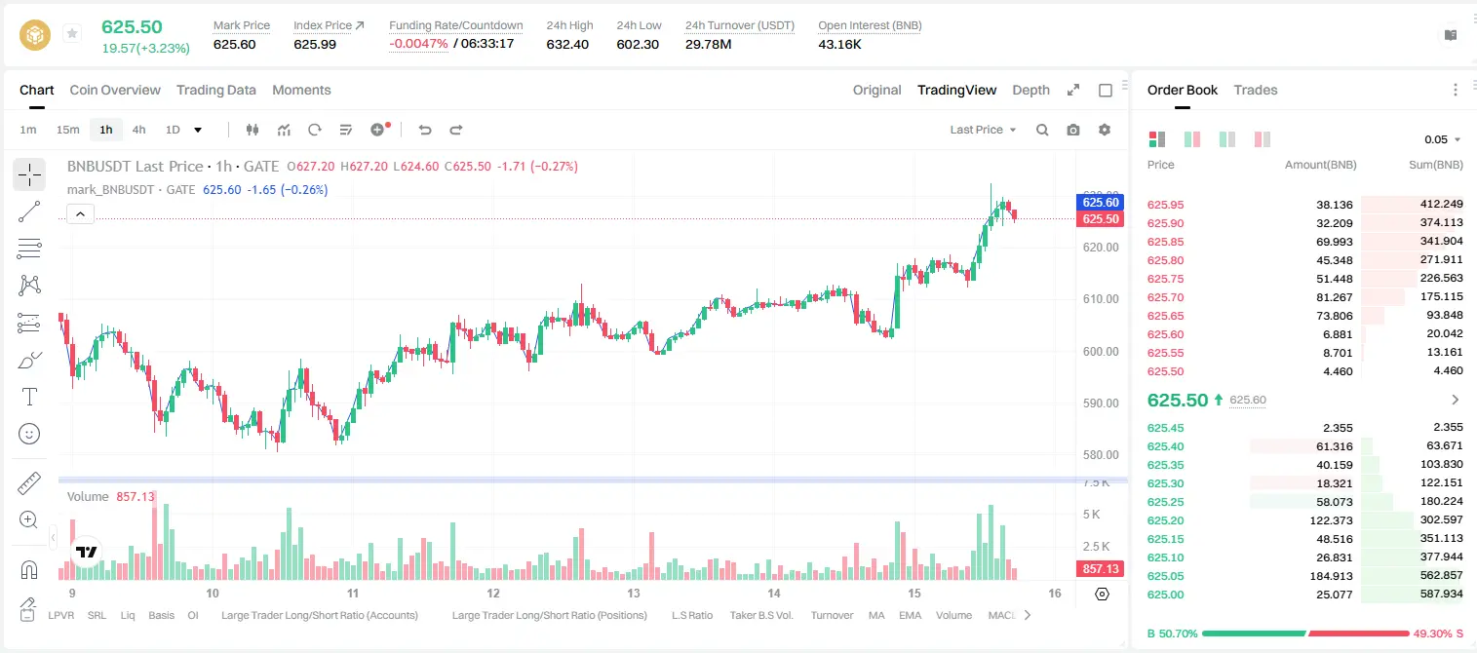This screenshot has width=1477, height=653.
Task: Show only buy orders in order book
Action: (x=1227, y=139)
